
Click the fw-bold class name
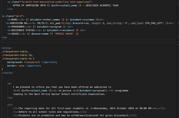click(26, 2)
